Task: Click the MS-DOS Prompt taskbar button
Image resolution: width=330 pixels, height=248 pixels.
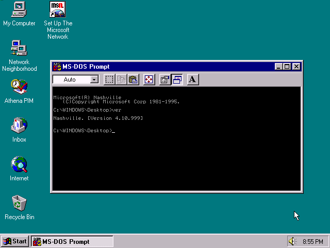Action: click(72, 241)
